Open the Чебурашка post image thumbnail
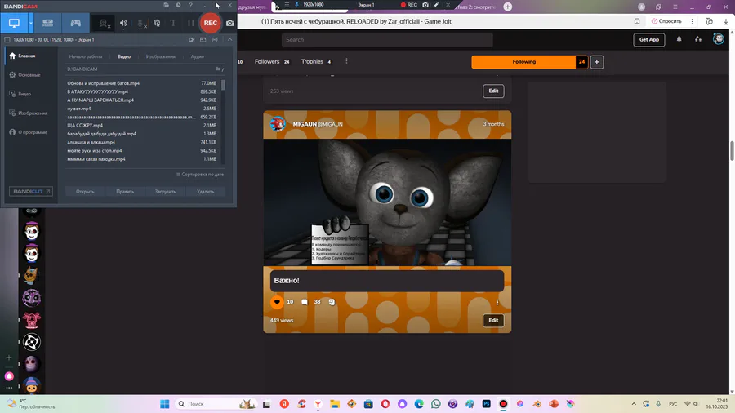The height and width of the screenshot is (413, 735). 387,202
